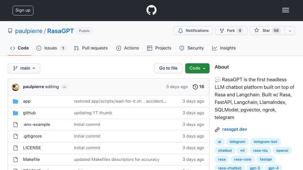Click the Star count 56 badge
The height and width of the screenshot is (170, 303).
276,31
